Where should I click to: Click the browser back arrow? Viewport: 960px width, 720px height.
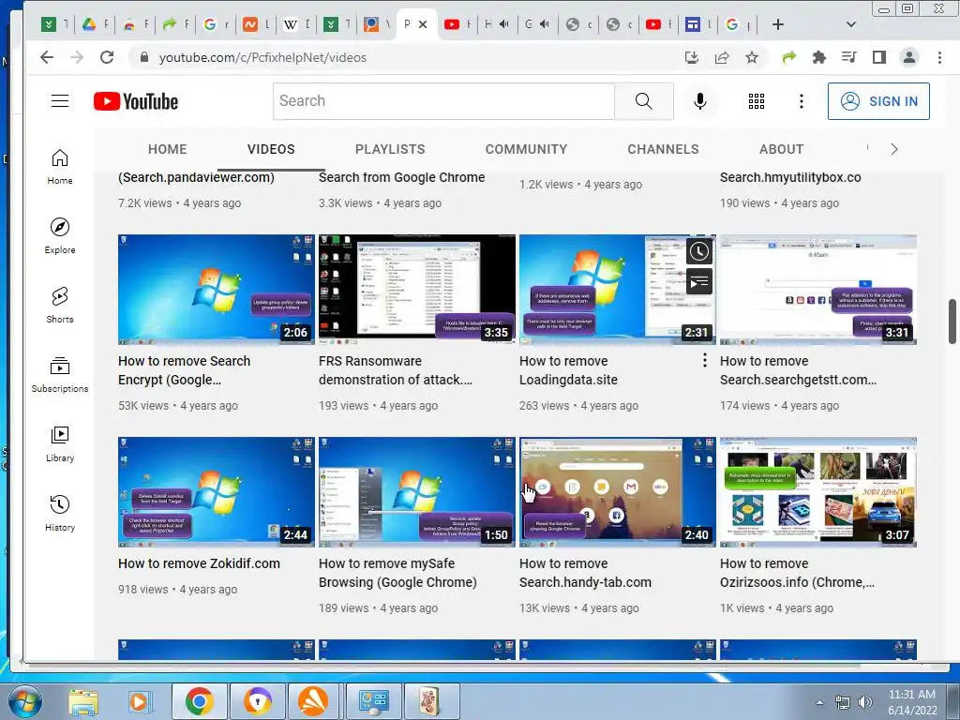[47, 57]
